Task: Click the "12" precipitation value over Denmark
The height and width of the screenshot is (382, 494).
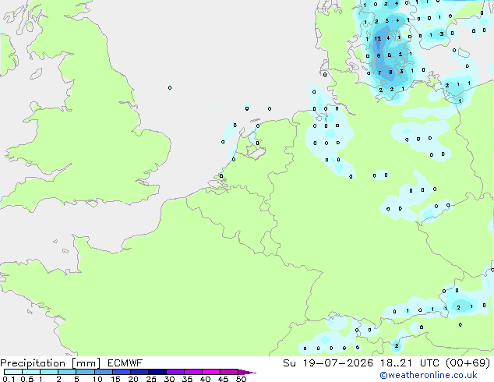Action: coord(378,39)
